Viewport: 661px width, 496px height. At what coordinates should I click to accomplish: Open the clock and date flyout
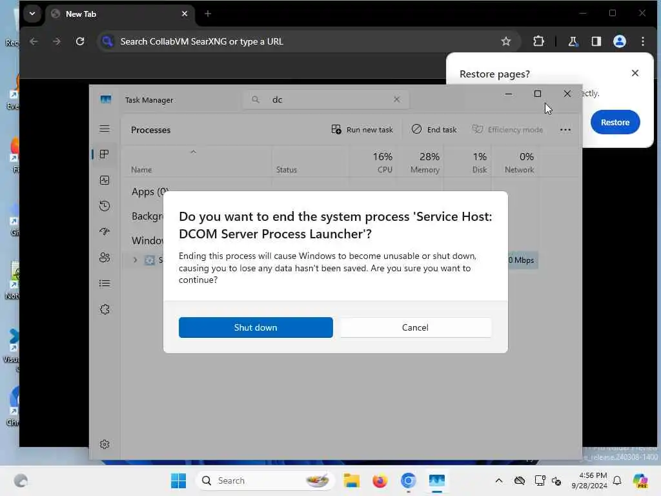point(589,480)
